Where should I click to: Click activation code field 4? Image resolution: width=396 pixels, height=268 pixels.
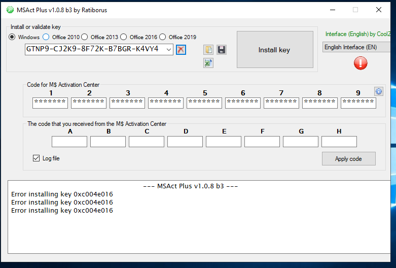point(166,103)
